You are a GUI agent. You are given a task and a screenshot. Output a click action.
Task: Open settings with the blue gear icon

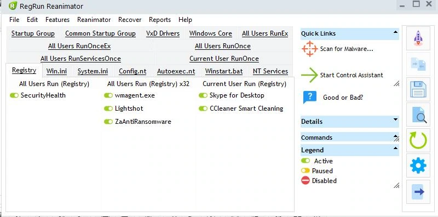[x=418, y=165]
